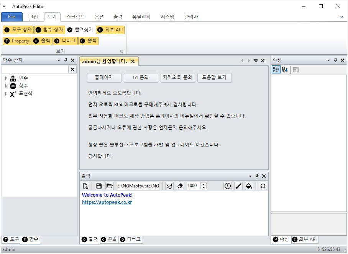Click the brush text color icon
The width and height of the screenshot is (348, 254).
click(238, 186)
